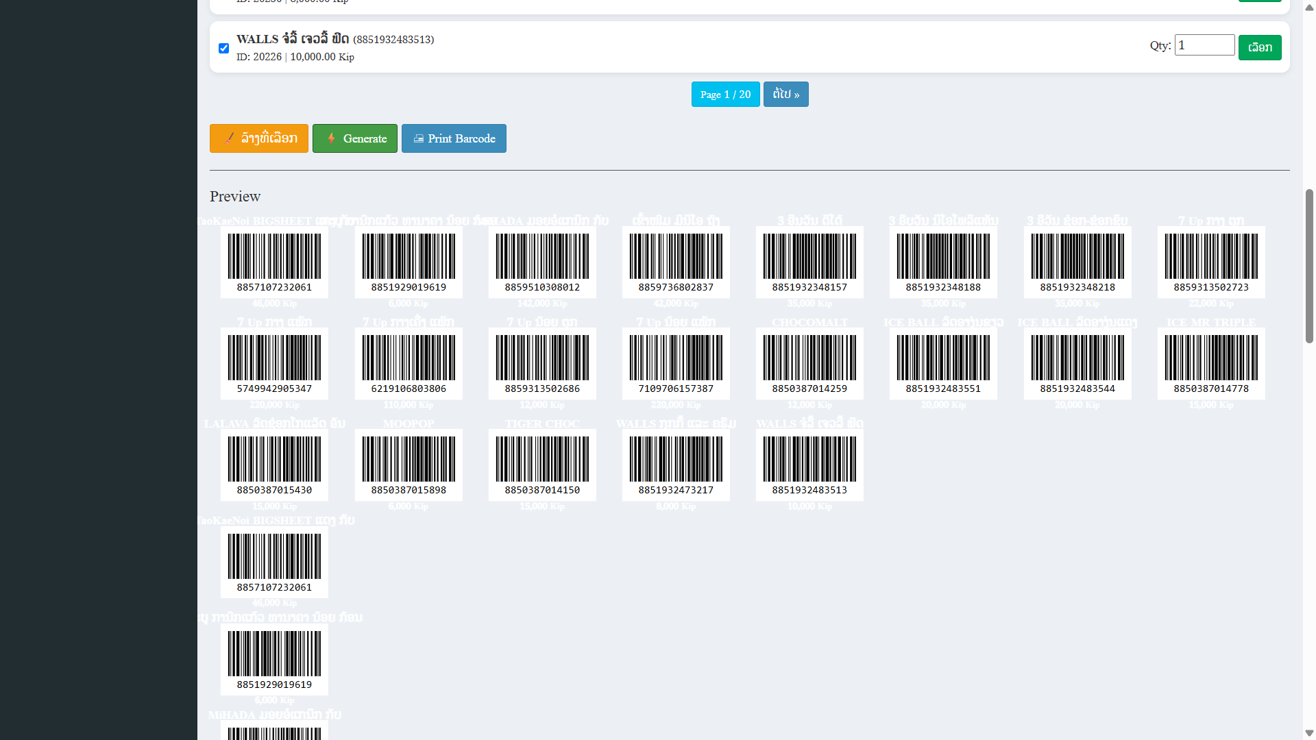This screenshot has height=740, width=1316.
Task: Click barcode preview 8859313502686
Action: tap(542, 364)
